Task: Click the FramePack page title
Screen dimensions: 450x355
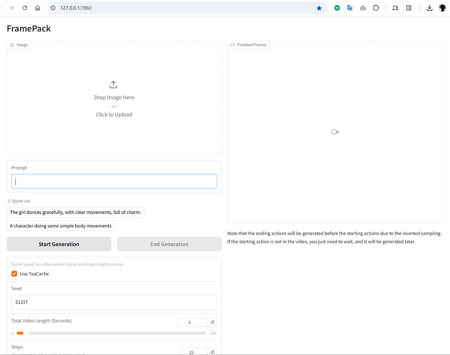Action: tap(29, 28)
